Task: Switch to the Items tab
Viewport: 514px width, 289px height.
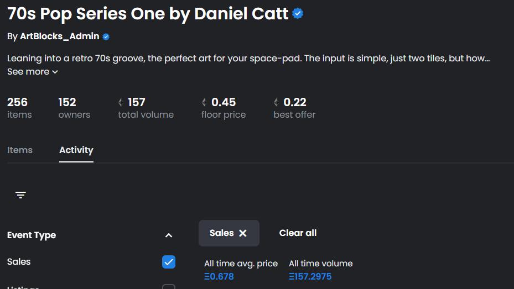Action: coord(20,150)
